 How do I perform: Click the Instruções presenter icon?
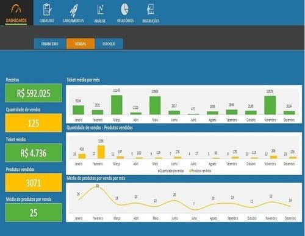tap(151, 9)
